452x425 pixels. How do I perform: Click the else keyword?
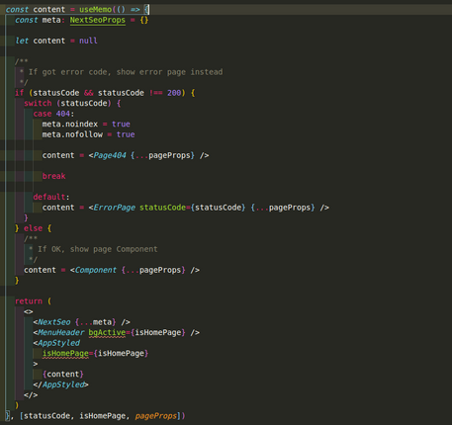(33, 228)
